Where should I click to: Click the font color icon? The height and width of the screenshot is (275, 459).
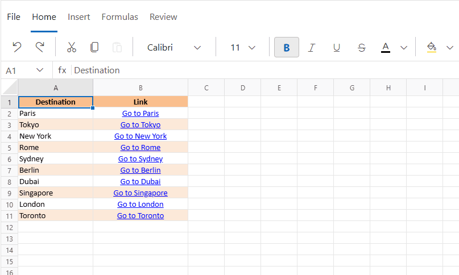pos(386,47)
